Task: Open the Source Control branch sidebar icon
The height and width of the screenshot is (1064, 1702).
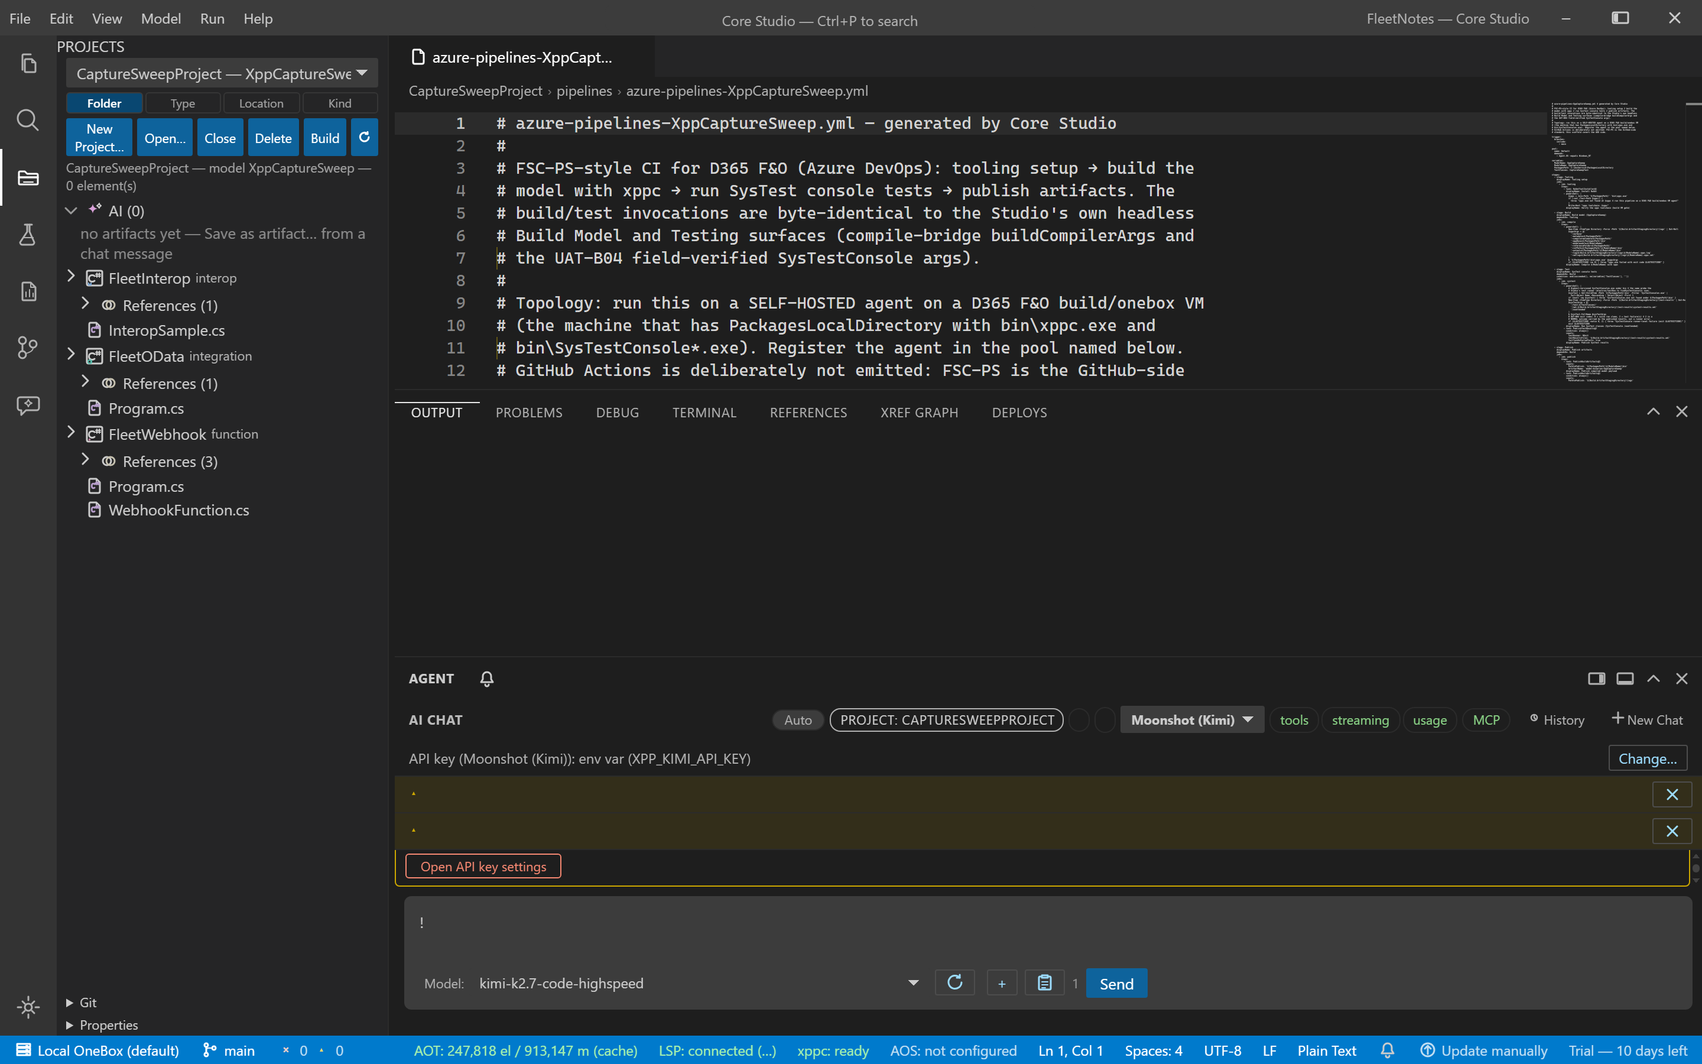Action: [28, 348]
